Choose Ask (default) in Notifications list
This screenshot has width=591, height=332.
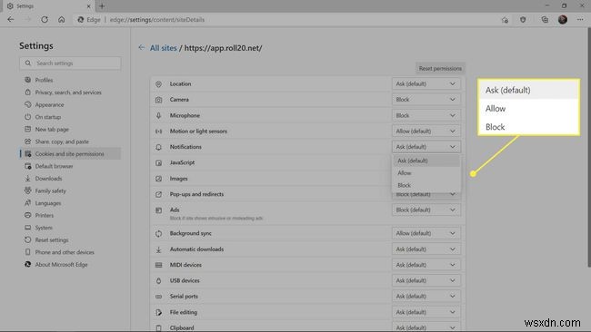(x=426, y=161)
